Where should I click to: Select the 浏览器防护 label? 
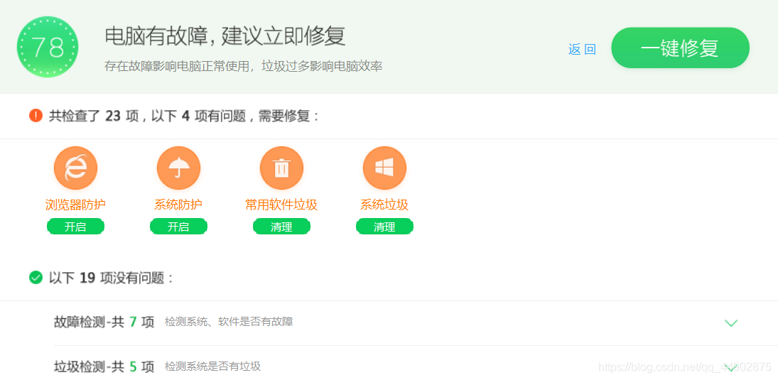[x=75, y=205]
